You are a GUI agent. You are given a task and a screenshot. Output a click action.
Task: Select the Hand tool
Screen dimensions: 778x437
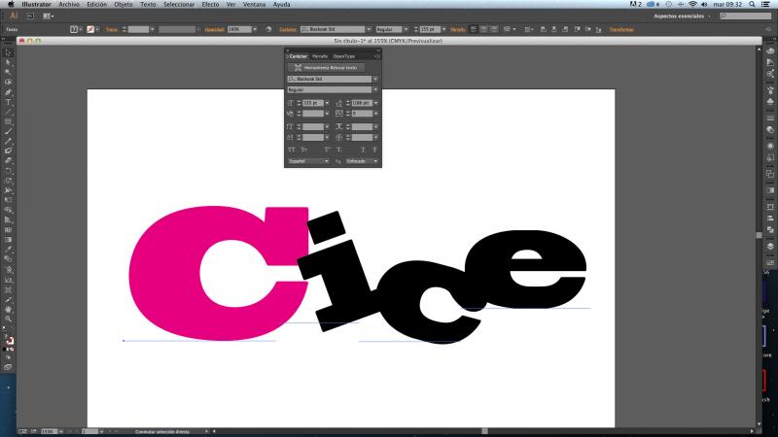tap(9, 309)
